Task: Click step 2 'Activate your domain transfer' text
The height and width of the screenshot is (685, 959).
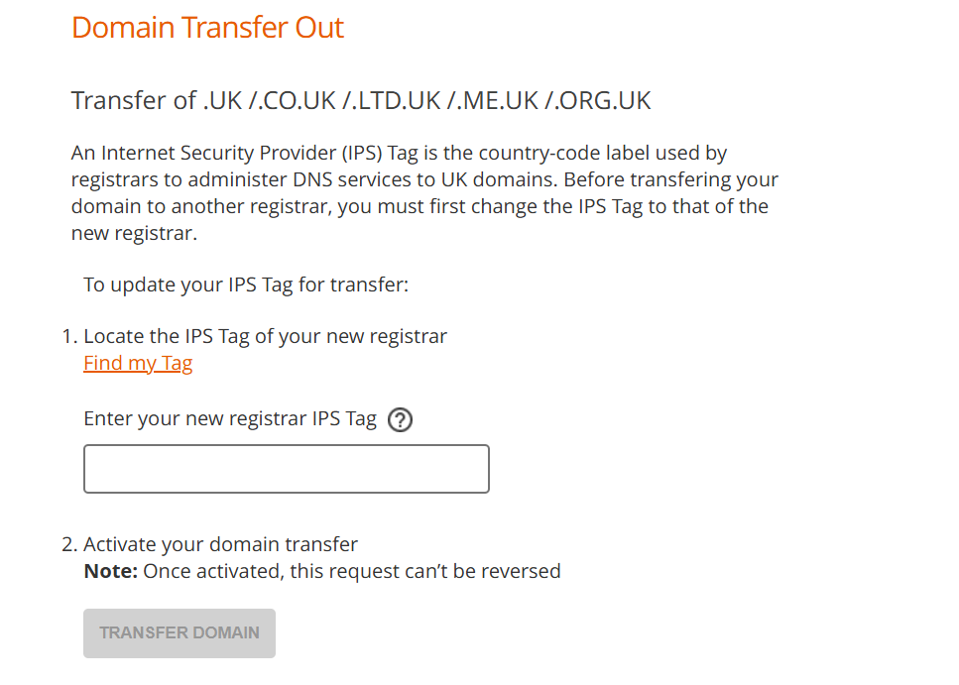Action: (223, 544)
